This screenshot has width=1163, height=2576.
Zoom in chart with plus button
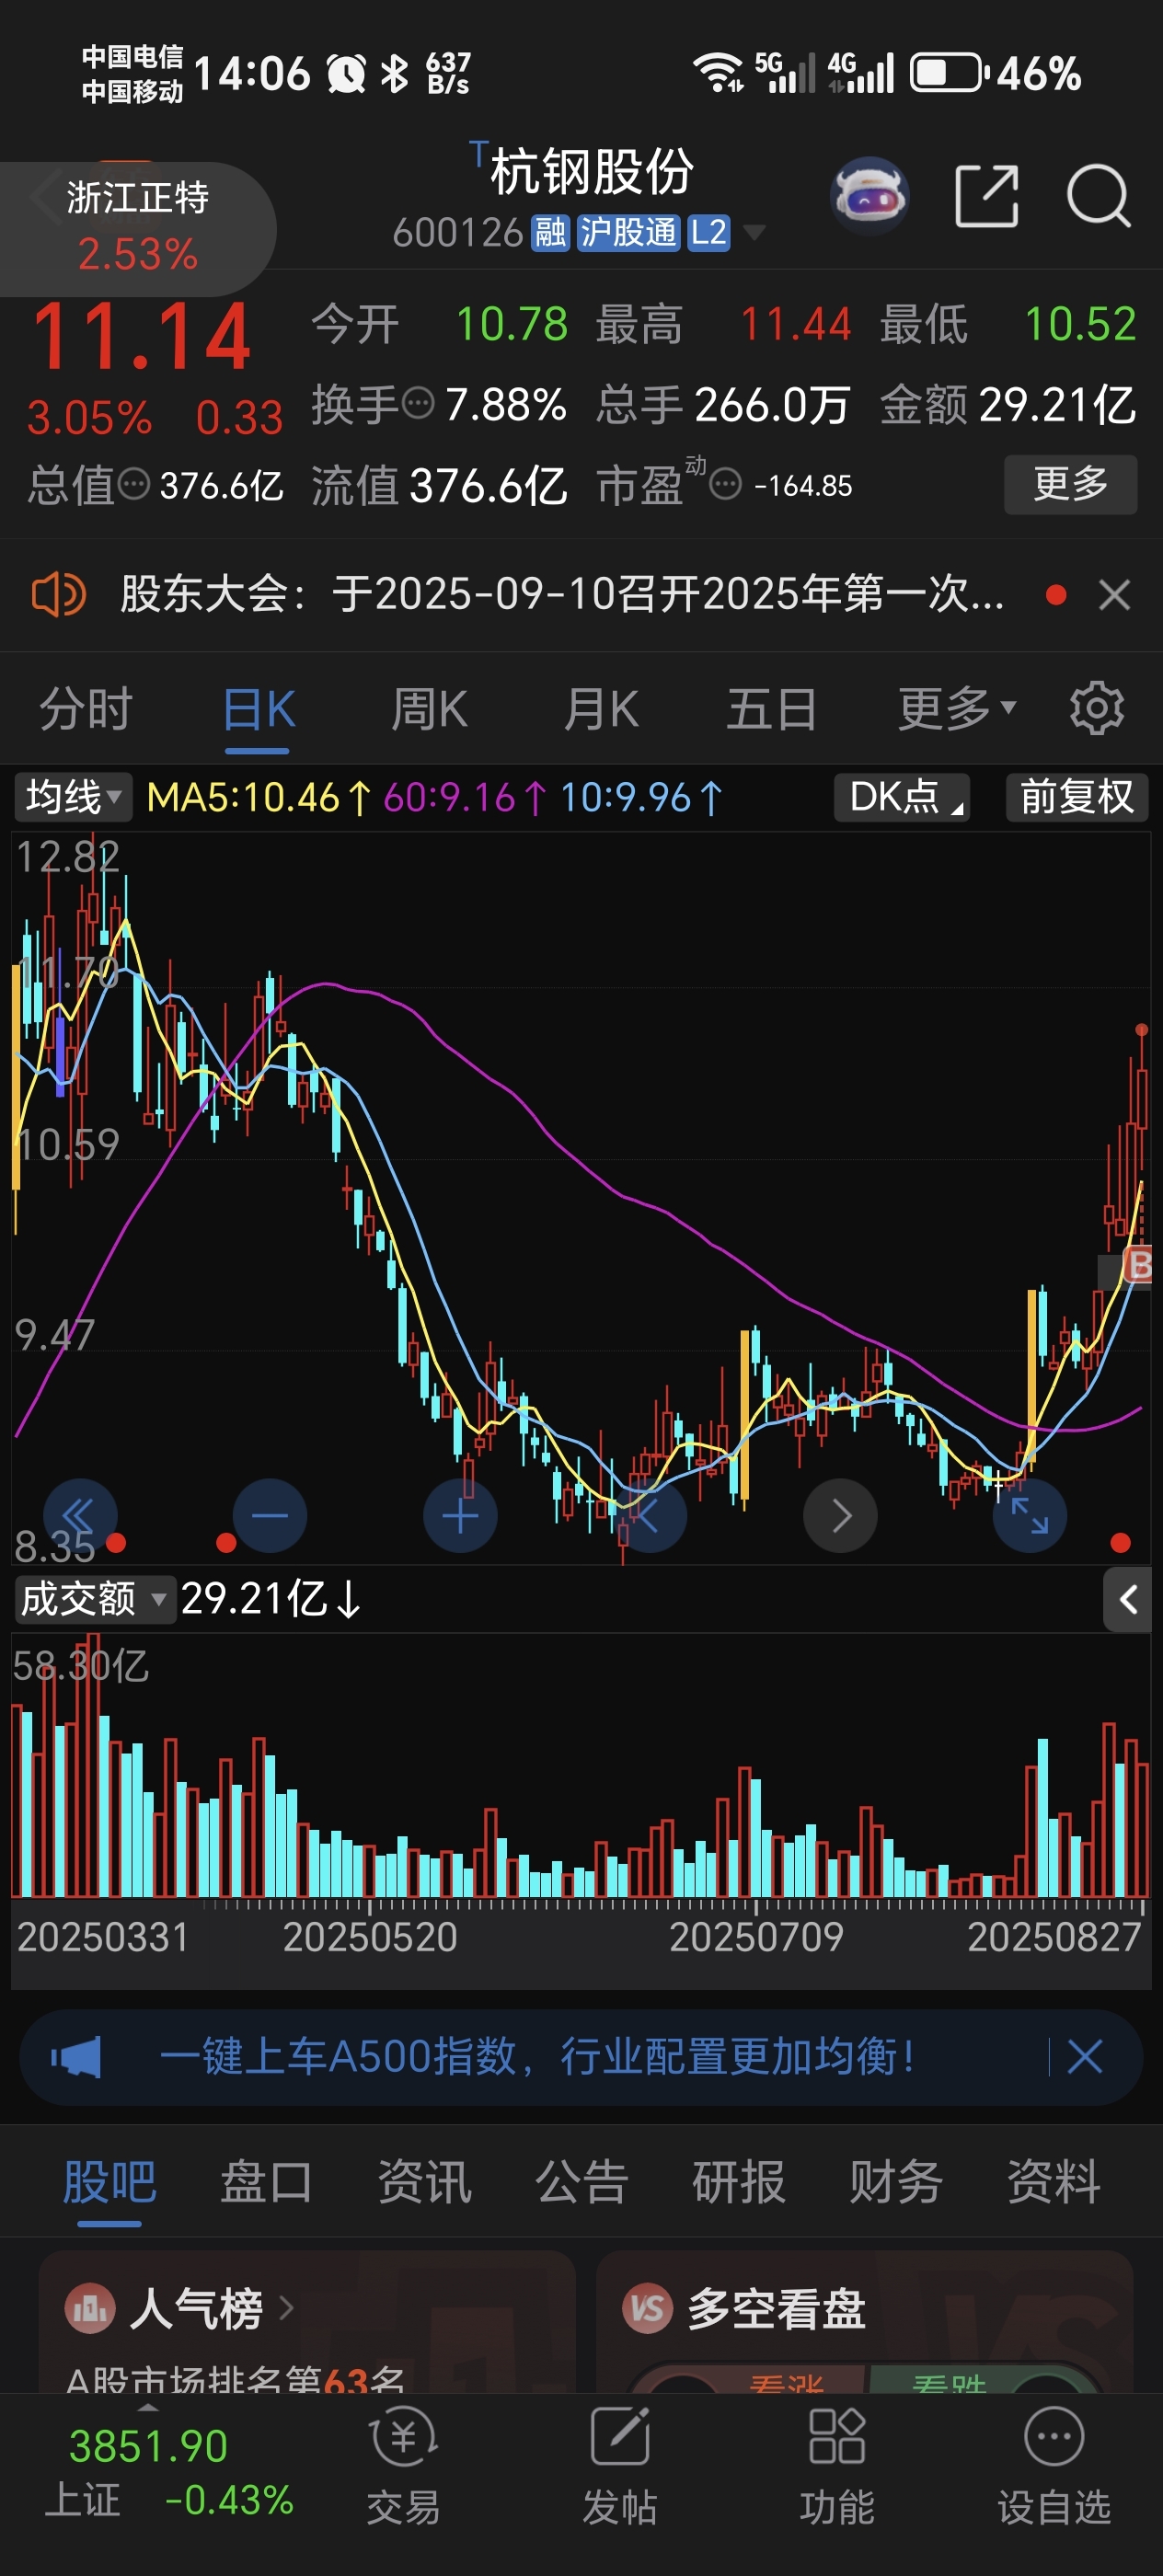click(x=460, y=1516)
